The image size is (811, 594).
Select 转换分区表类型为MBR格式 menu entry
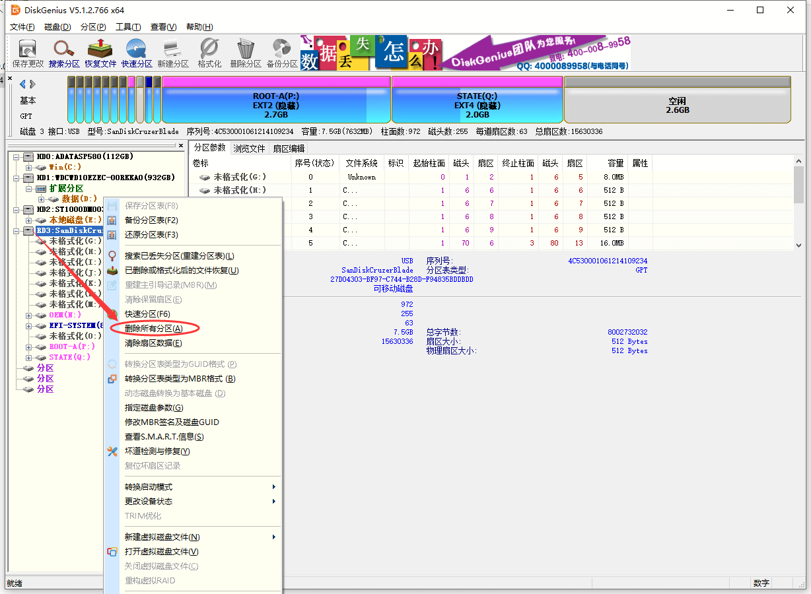(x=180, y=379)
